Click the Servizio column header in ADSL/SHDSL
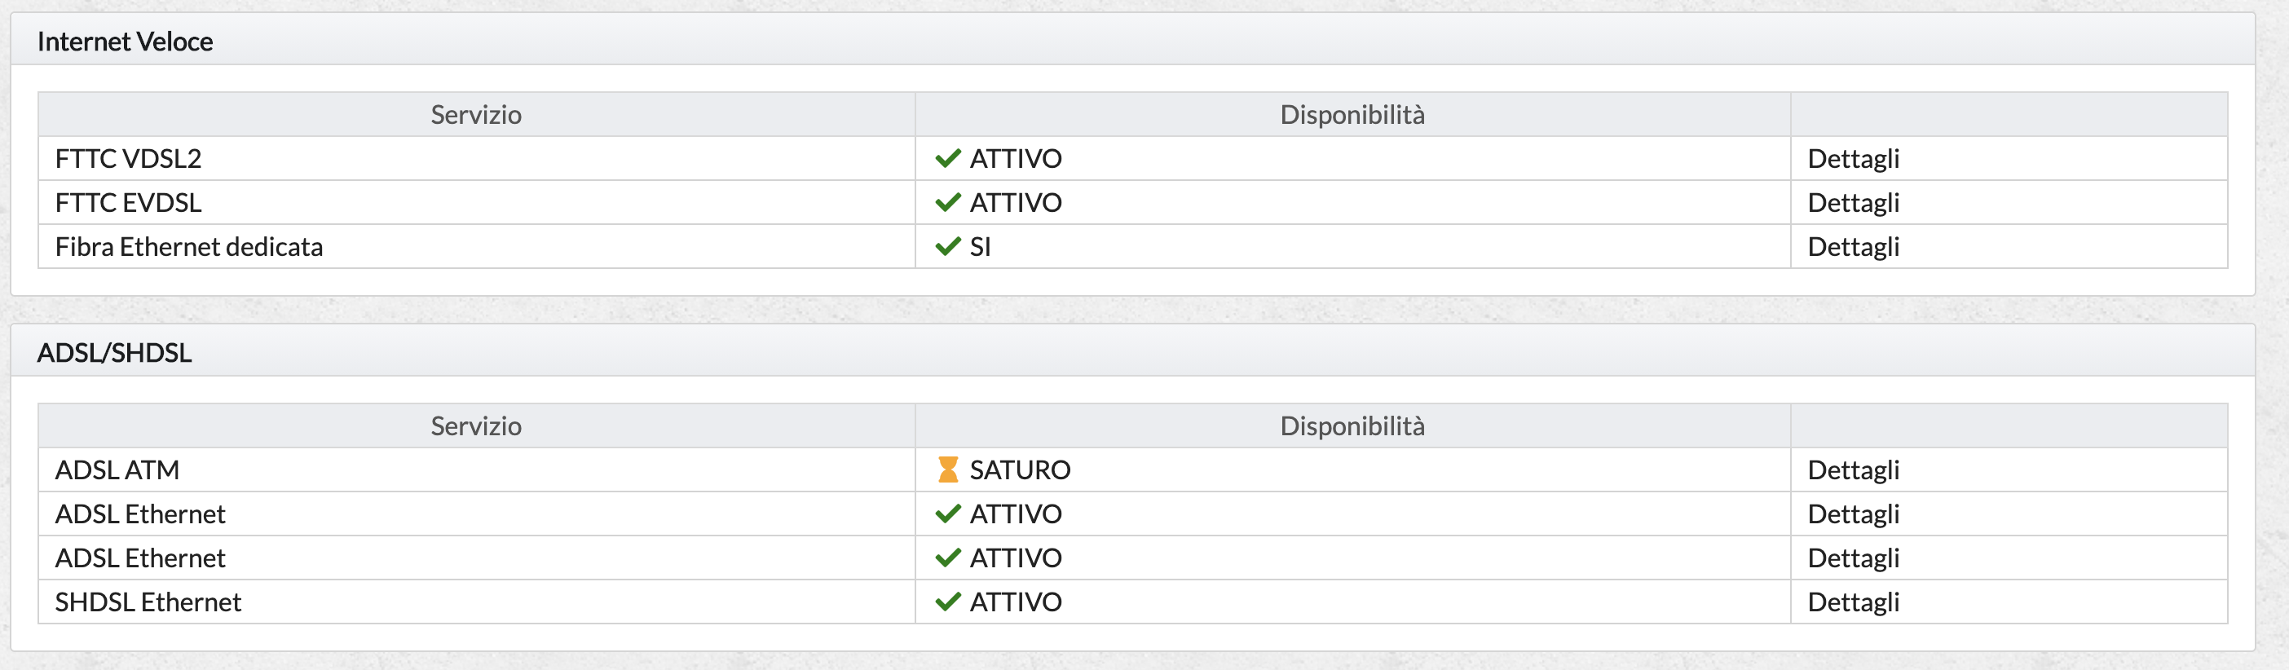Image resolution: width=2289 pixels, height=670 pixels. coord(476,425)
